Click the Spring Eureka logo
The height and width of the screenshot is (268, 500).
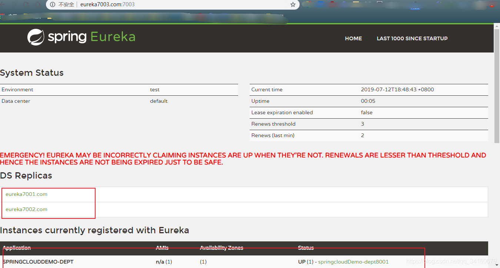tap(81, 37)
